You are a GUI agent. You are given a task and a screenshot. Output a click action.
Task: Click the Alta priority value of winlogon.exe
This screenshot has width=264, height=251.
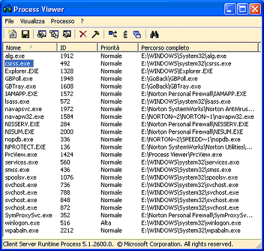click(x=106, y=223)
